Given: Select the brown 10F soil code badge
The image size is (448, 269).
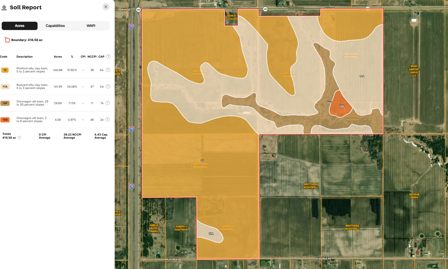Looking at the screenshot, I should (x=5, y=103).
